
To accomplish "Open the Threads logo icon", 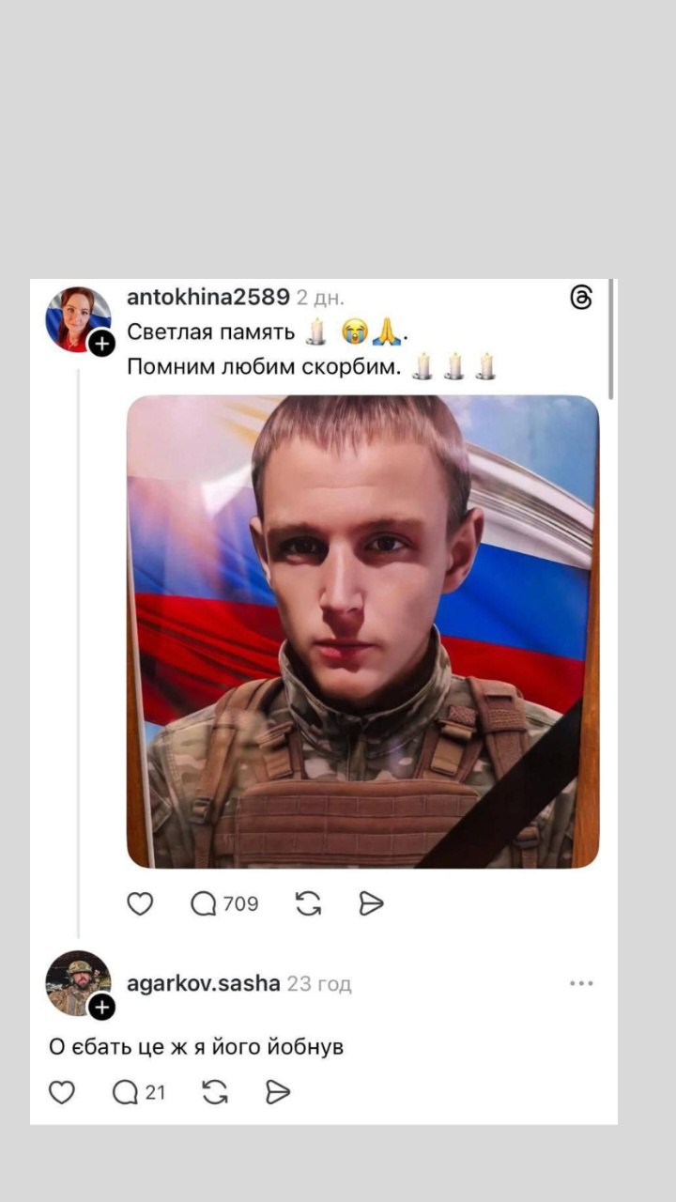I will click(x=581, y=299).
